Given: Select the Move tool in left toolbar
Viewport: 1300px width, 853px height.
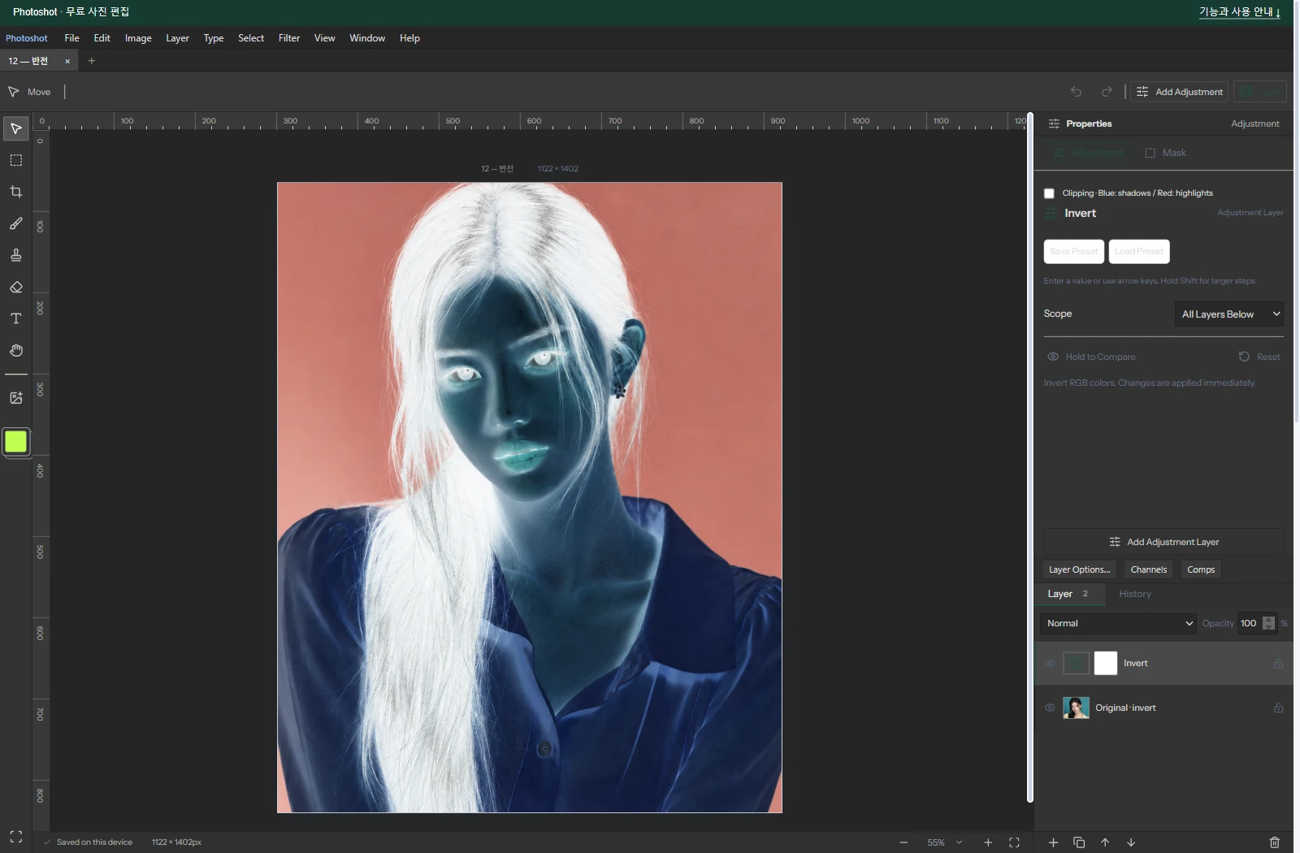Looking at the screenshot, I should coord(15,128).
